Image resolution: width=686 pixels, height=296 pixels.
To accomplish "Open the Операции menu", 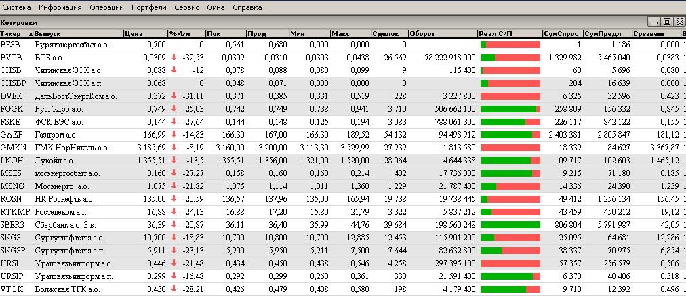I will [106, 7].
